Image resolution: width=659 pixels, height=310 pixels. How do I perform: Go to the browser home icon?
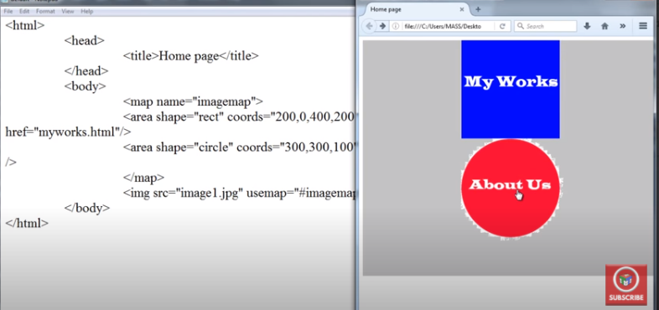(605, 26)
